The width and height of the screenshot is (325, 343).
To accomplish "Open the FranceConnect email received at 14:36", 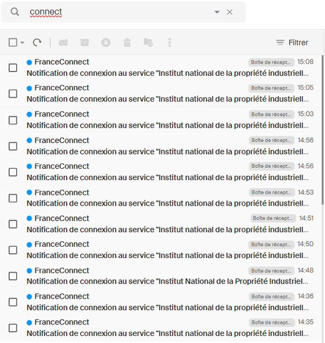I will coord(161,302).
